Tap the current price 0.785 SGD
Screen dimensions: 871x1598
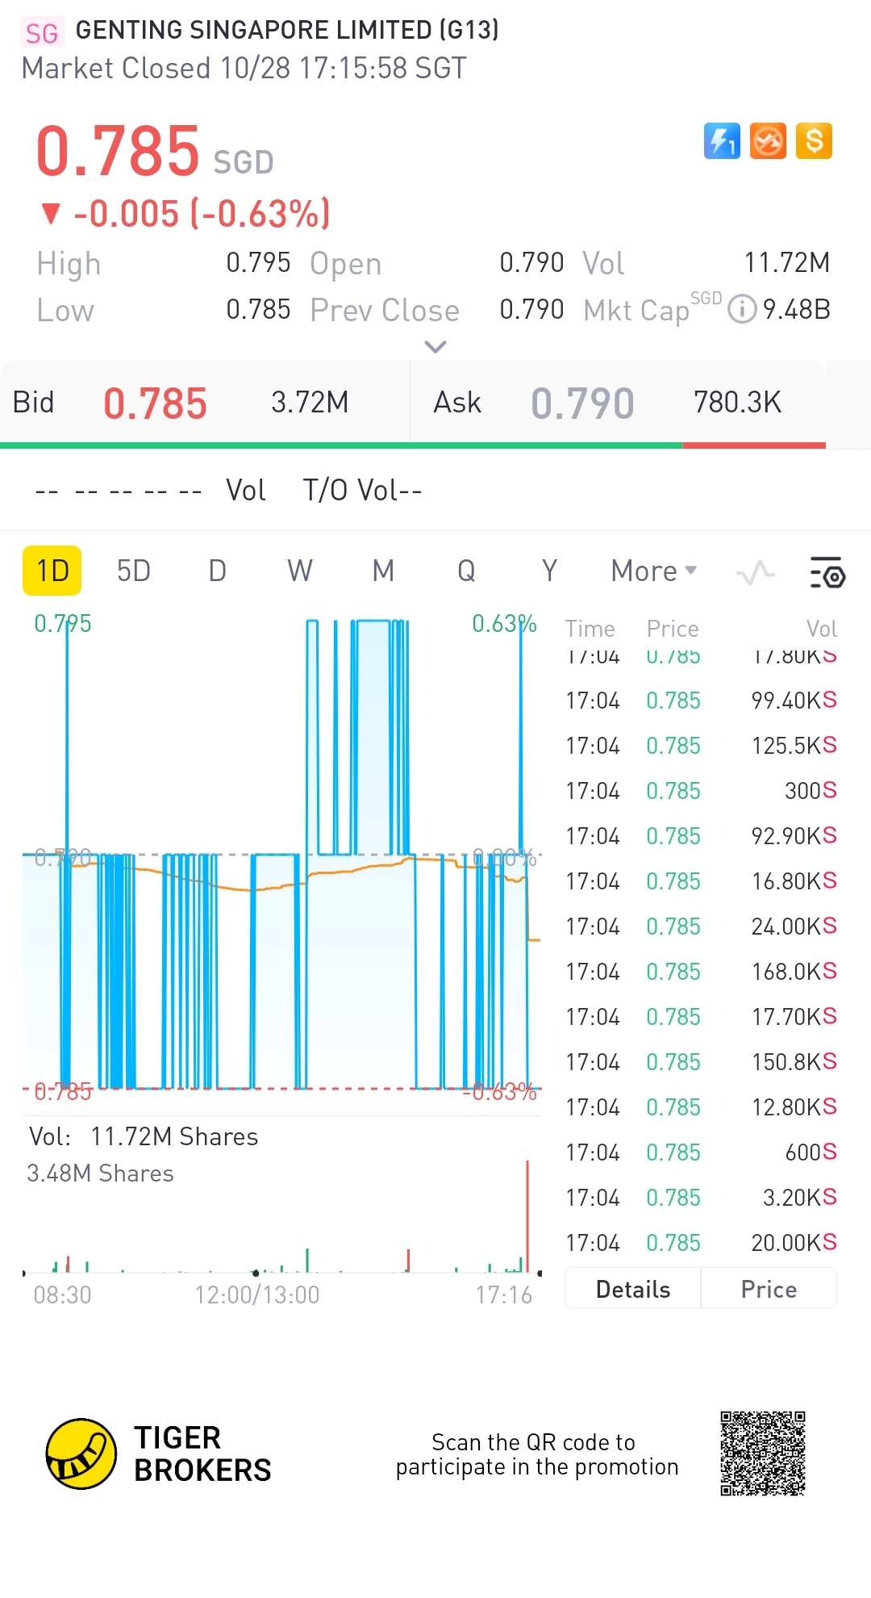(155, 152)
